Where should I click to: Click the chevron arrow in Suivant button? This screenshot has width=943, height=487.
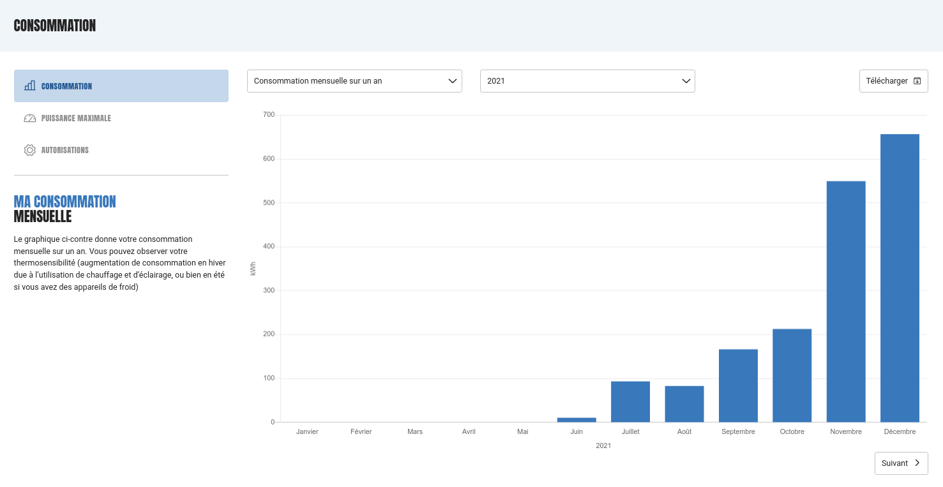917,463
